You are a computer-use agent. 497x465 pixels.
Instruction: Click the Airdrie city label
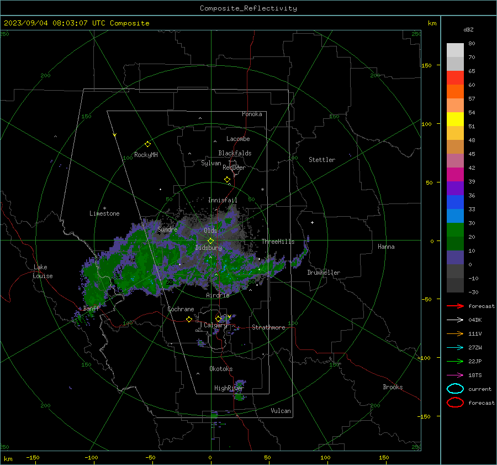pos(218,295)
